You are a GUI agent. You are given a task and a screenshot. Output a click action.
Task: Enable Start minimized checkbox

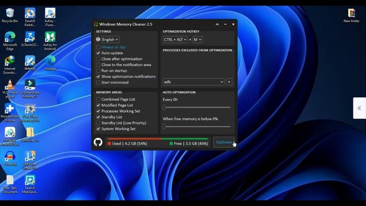click(x=98, y=82)
